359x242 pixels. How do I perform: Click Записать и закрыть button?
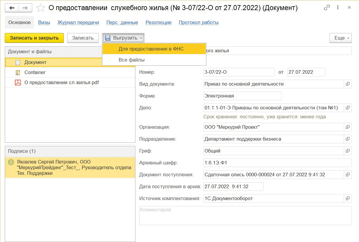click(34, 38)
